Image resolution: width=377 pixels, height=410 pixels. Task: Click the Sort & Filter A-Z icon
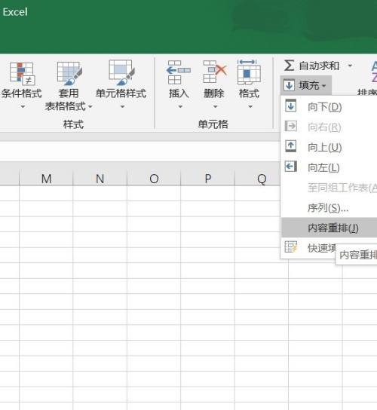click(x=374, y=72)
